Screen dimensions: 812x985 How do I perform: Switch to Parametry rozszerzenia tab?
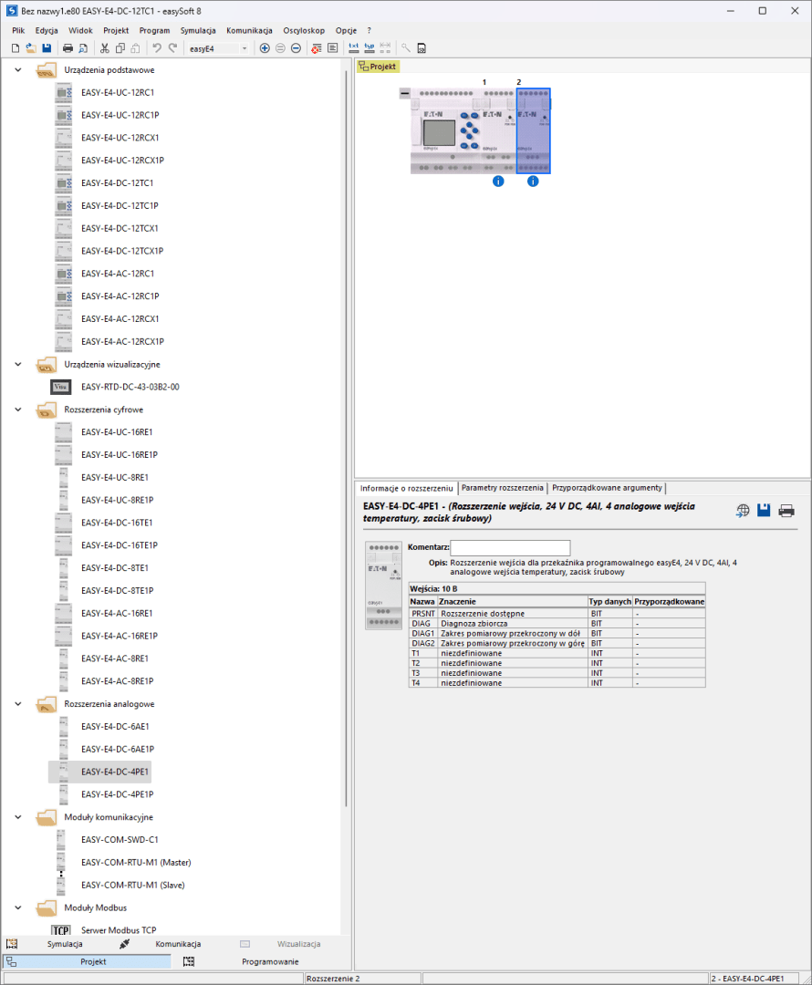click(503, 488)
